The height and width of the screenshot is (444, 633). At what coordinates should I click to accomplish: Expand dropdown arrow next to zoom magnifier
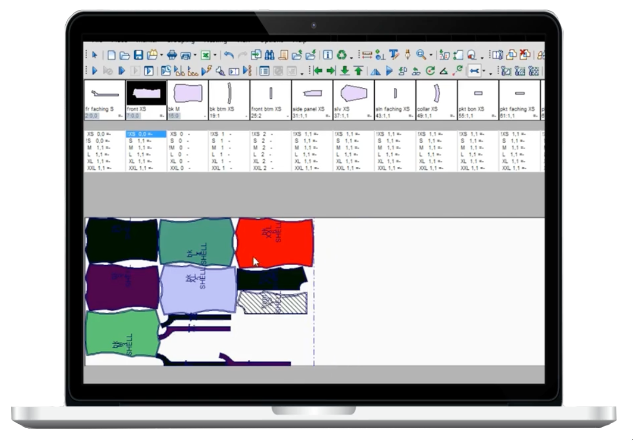click(x=431, y=56)
